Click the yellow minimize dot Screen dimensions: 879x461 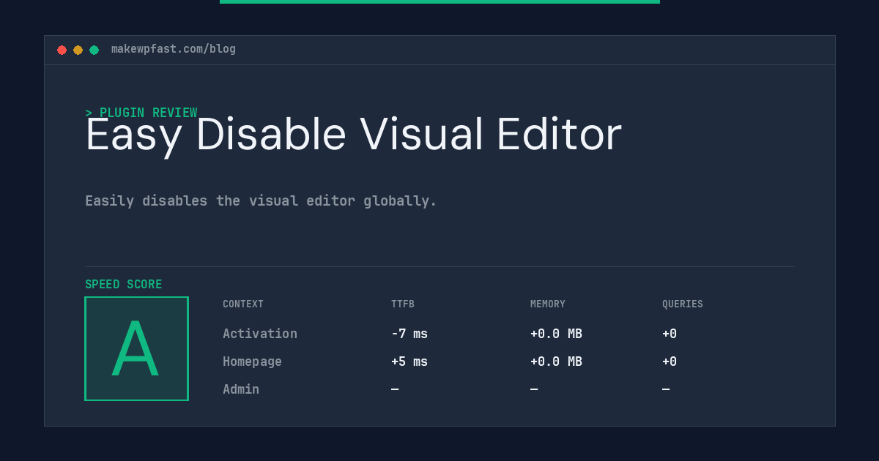78,50
